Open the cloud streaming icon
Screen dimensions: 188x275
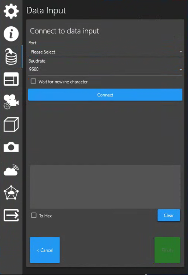pos(11,170)
